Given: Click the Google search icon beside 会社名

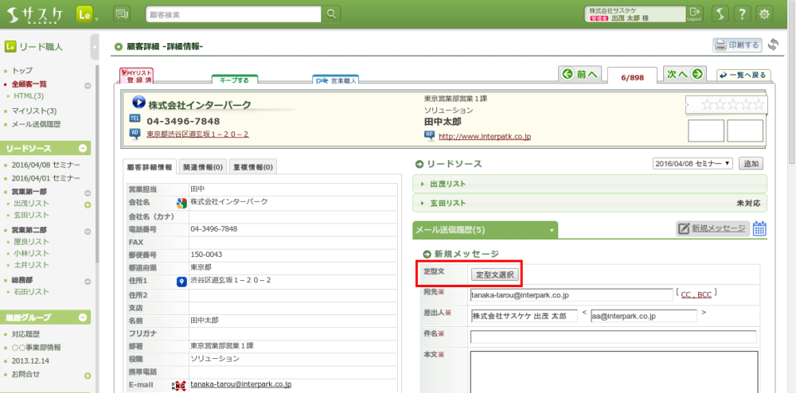Looking at the screenshot, I should tap(181, 204).
